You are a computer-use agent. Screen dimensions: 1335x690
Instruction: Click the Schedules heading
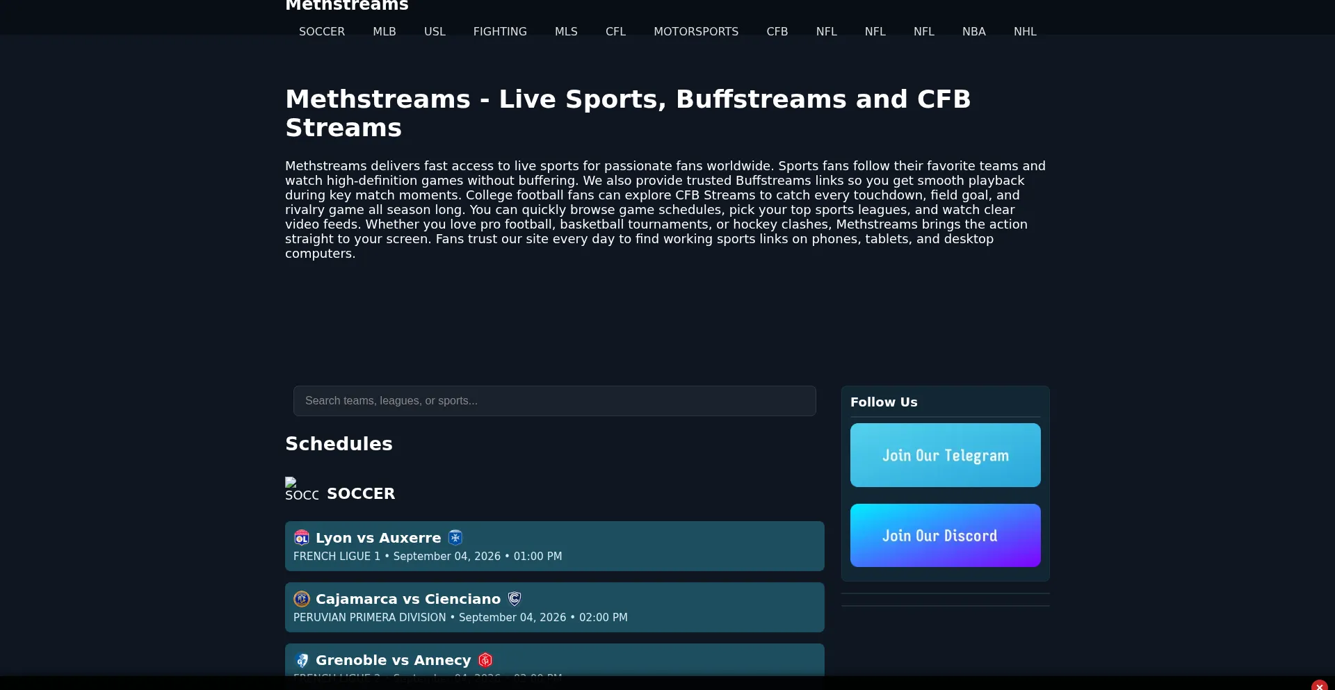[339, 444]
